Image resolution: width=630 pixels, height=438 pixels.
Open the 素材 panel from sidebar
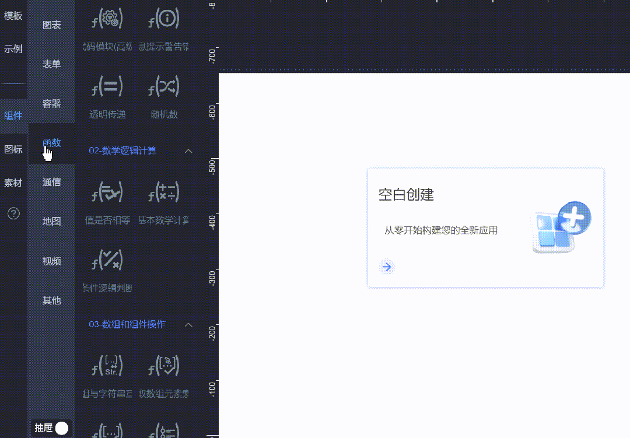tap(13, 182)
